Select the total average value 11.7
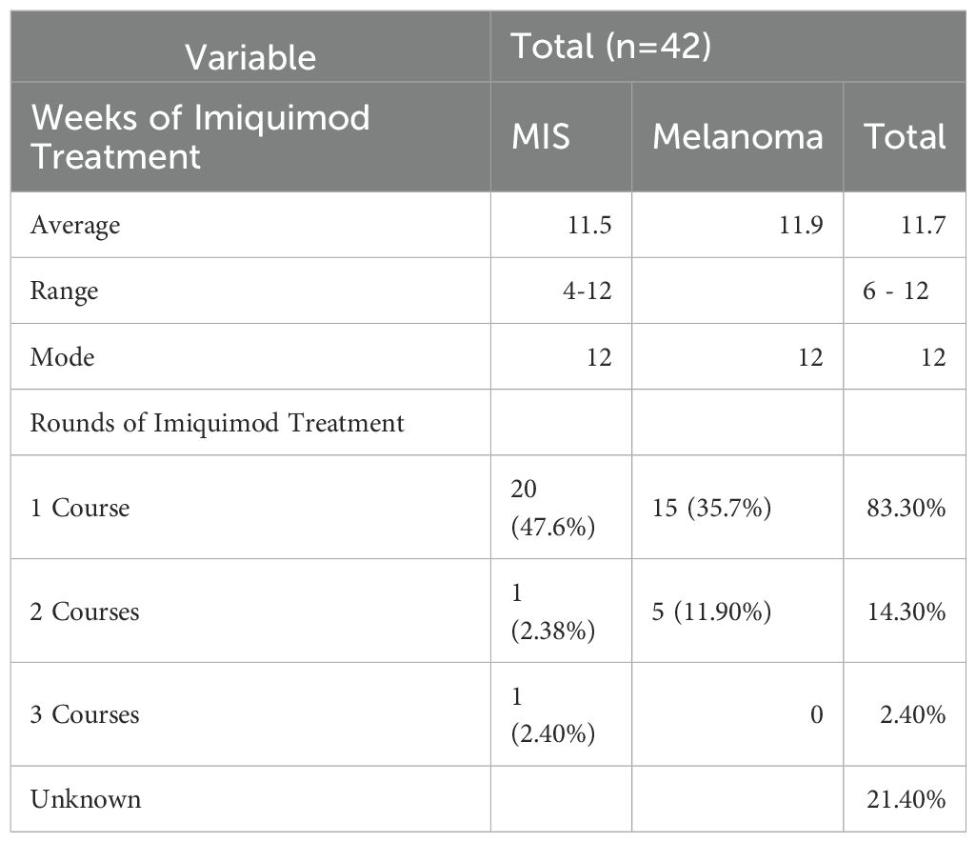This screenshot has height=842, width=976. pos(925,225)
